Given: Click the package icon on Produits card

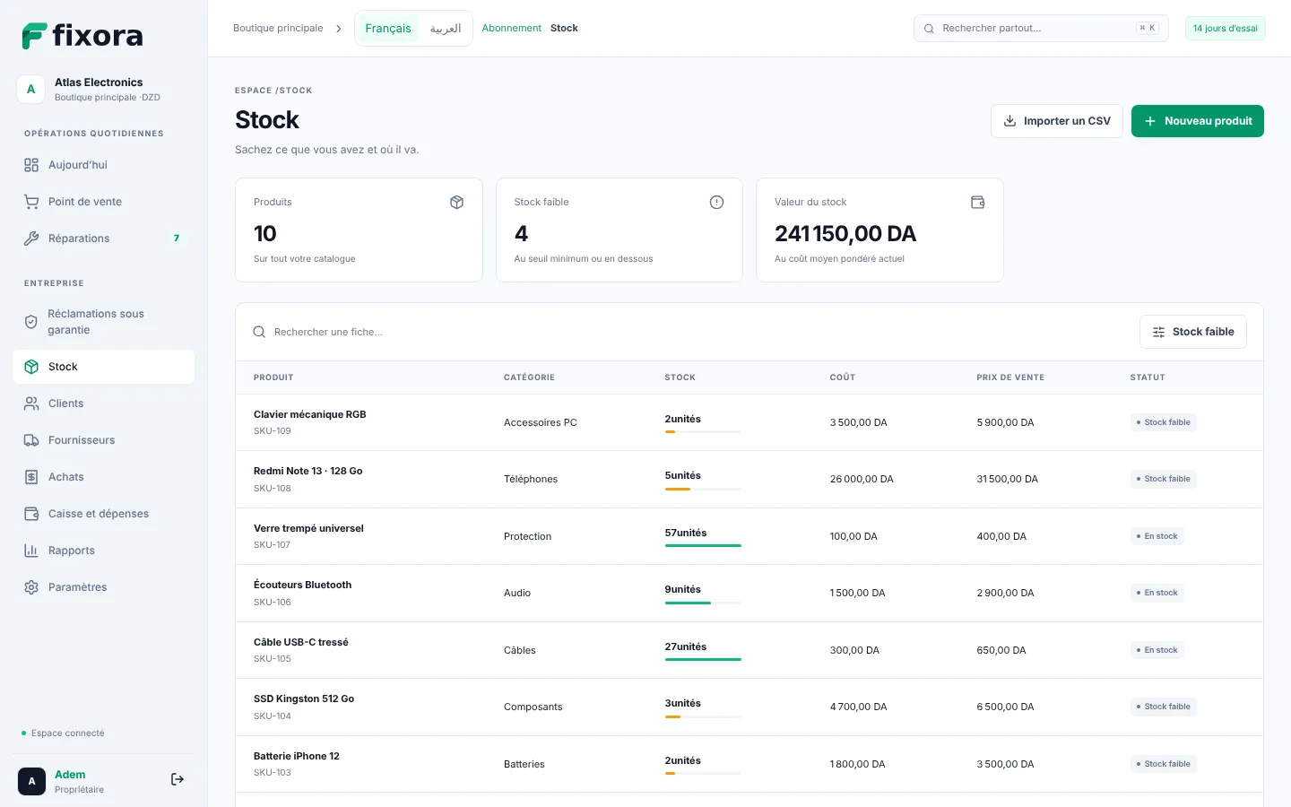Looking at the screenshot, I should click(456, 203).
